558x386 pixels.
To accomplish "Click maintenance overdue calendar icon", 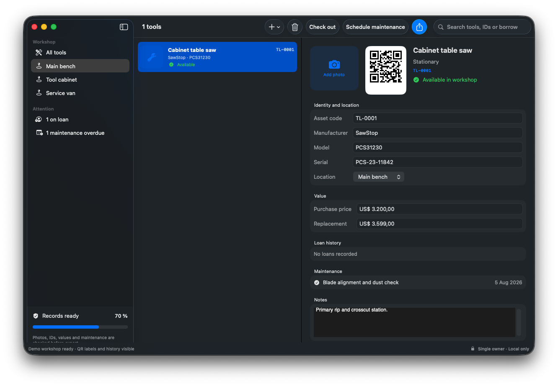I will tap(39, 133).
